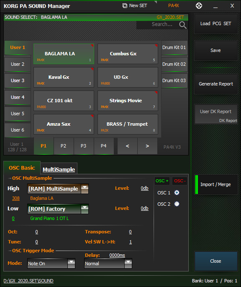Click the Transpose value
The width and height of the screenshot is (241, 287).
point(130,232)
